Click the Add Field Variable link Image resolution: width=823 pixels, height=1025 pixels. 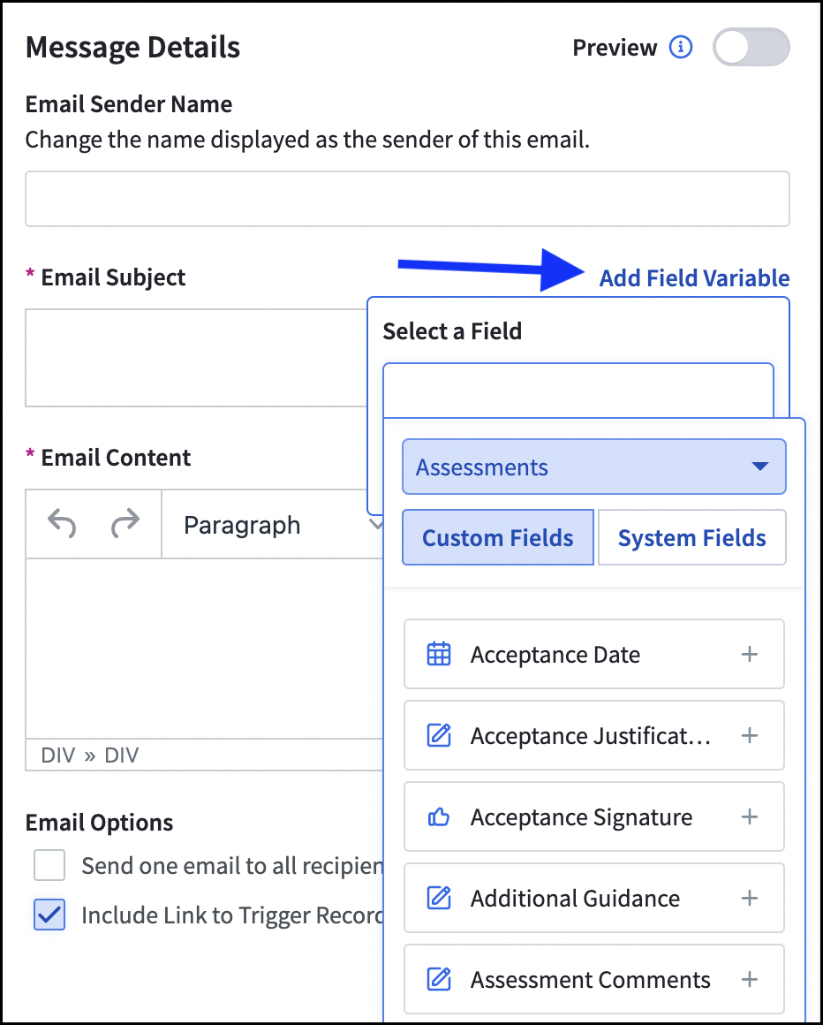pyautogui.click(x=694, y=277)
